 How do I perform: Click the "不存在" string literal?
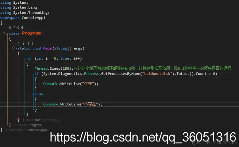(90, 104)
